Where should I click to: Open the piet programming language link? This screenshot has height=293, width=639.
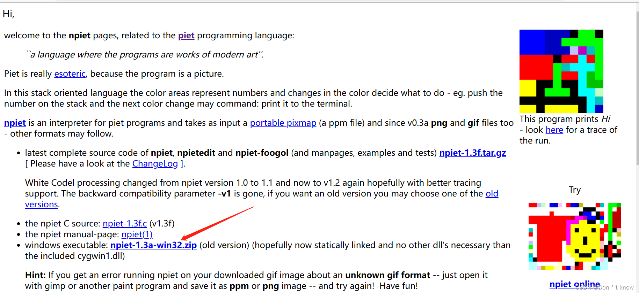click(x=186, y=36)
